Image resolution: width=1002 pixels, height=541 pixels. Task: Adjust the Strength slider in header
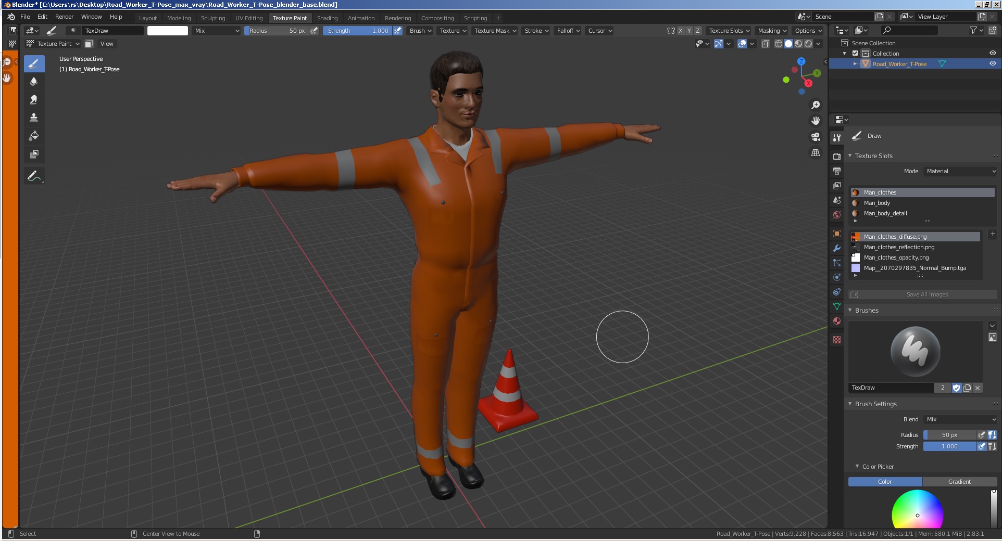(x=358, y=31)
